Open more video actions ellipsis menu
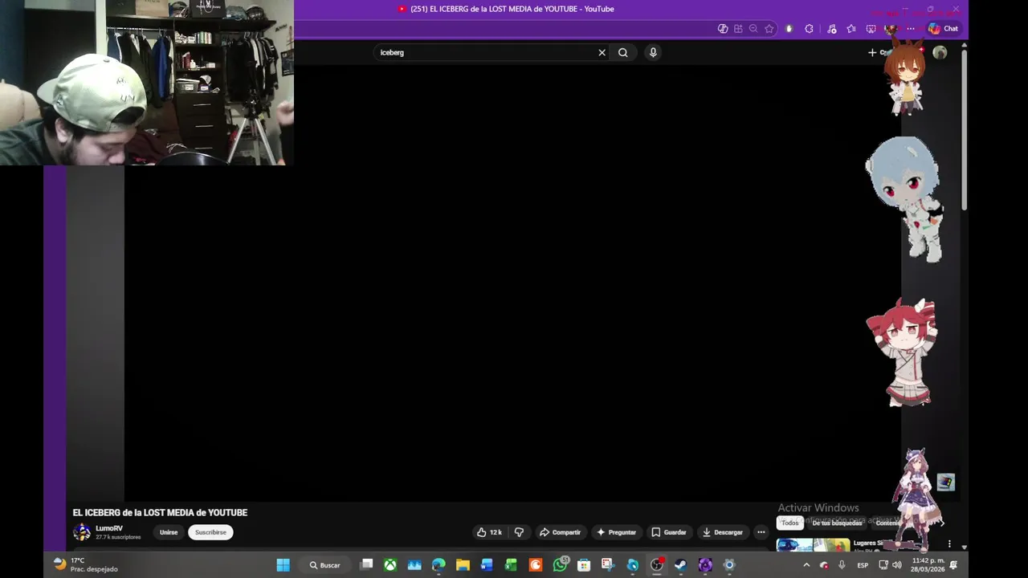1028x578 pixels. 761,532
